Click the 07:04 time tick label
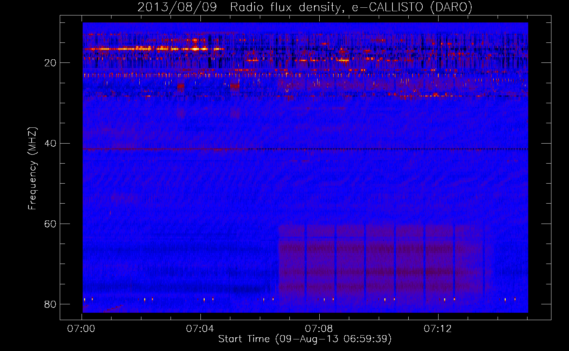Image resolution: width=569 pixels, height=351 pixels. click(200, 329)
